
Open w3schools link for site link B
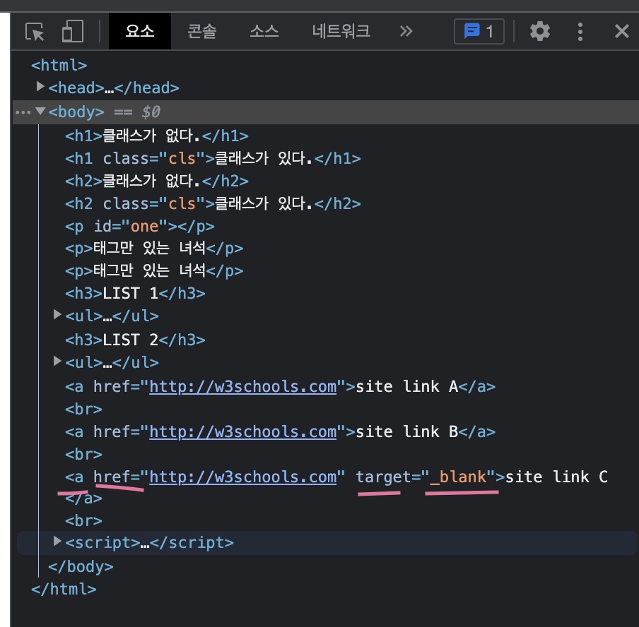[243, 432]
